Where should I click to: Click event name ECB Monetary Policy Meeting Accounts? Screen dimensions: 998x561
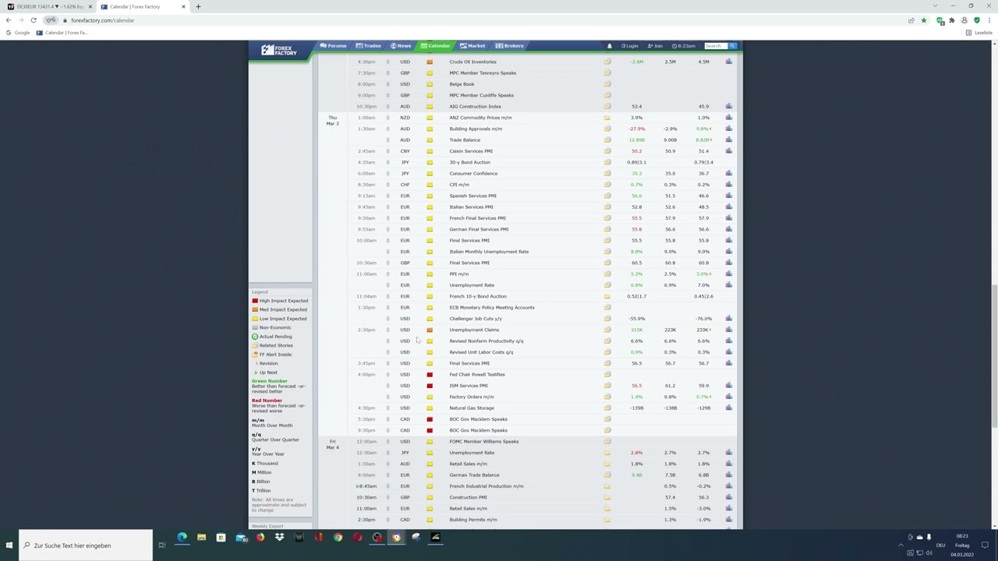coord(492,307)
